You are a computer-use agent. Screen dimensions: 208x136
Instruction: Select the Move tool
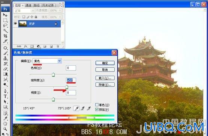[5, 15]
